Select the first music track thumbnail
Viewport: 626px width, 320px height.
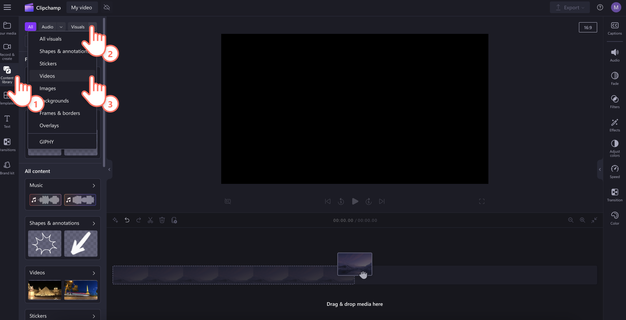45,200
